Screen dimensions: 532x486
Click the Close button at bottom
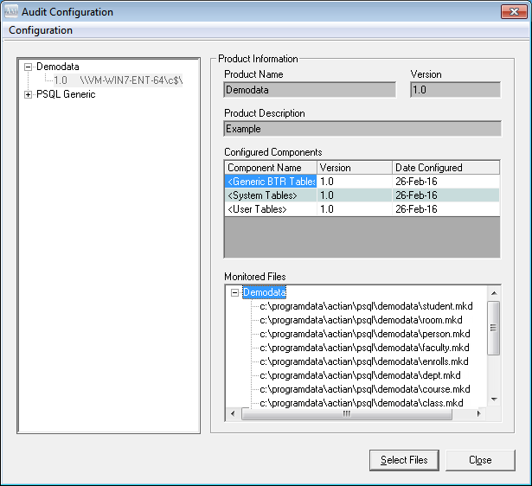coord(480,460)
